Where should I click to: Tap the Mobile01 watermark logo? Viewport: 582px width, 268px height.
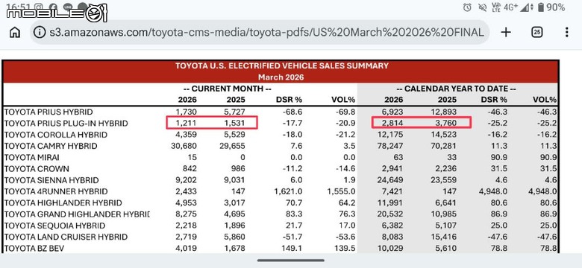57,13
